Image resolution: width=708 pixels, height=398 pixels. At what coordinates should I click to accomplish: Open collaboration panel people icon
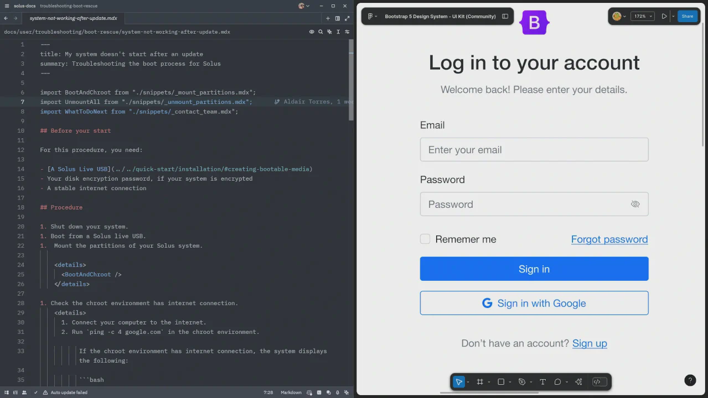coord(24,392)
